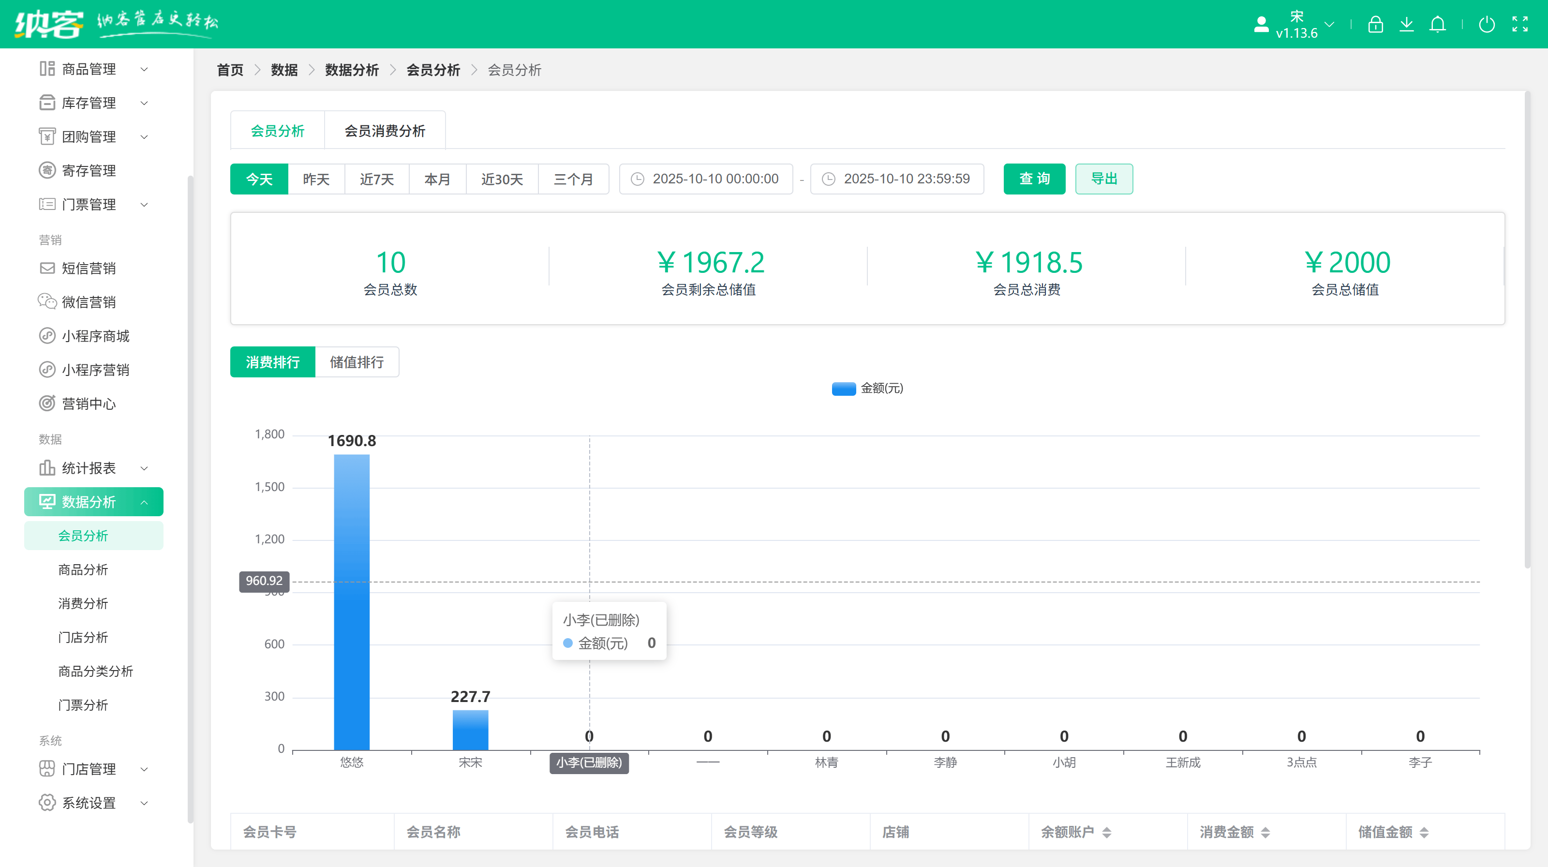Open the notification bell
Image resolution: width=1548 pixels, height=867 pixels.
click(1437, 25)
